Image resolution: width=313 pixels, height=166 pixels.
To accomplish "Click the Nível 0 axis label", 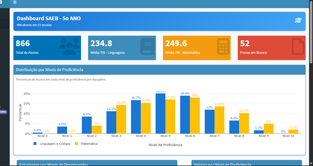I will pyautogui.click(x=43, y=136).
